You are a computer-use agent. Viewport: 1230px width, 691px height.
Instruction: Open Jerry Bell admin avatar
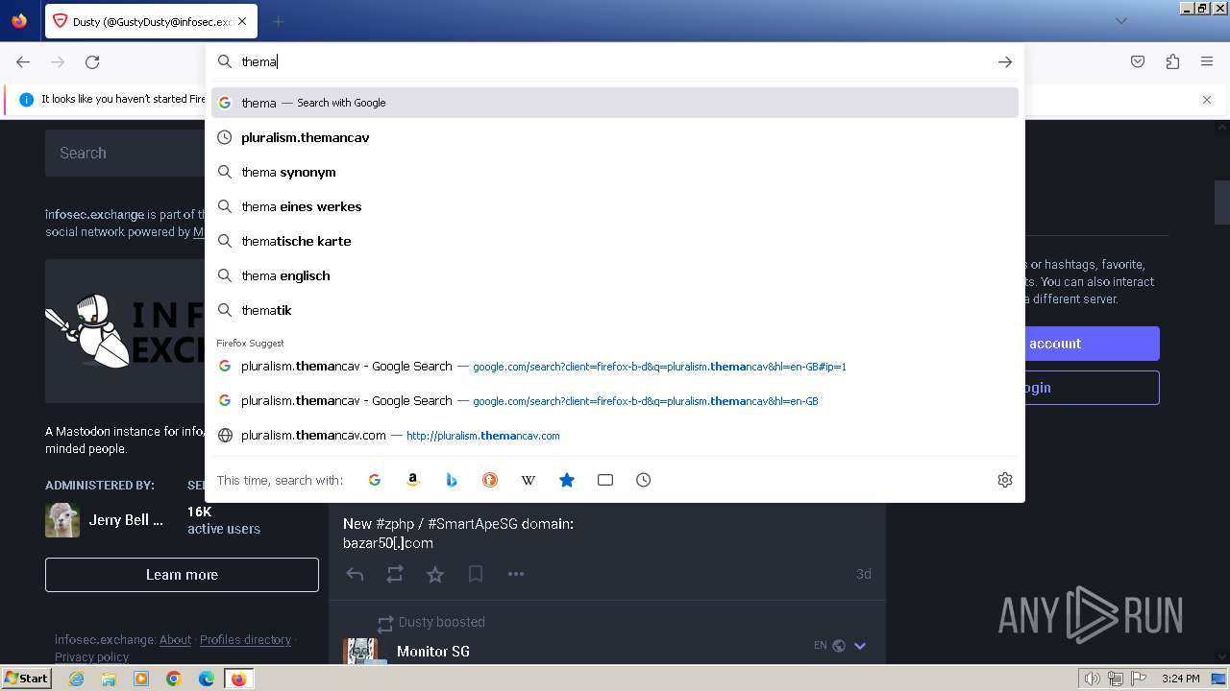tap(62, 520)
